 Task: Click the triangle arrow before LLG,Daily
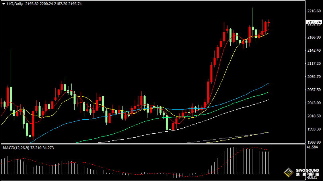pyautogui.click(x=4, y=4)
